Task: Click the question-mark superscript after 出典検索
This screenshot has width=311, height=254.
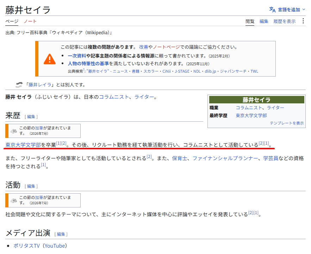Action: click(x=84, y=70)
